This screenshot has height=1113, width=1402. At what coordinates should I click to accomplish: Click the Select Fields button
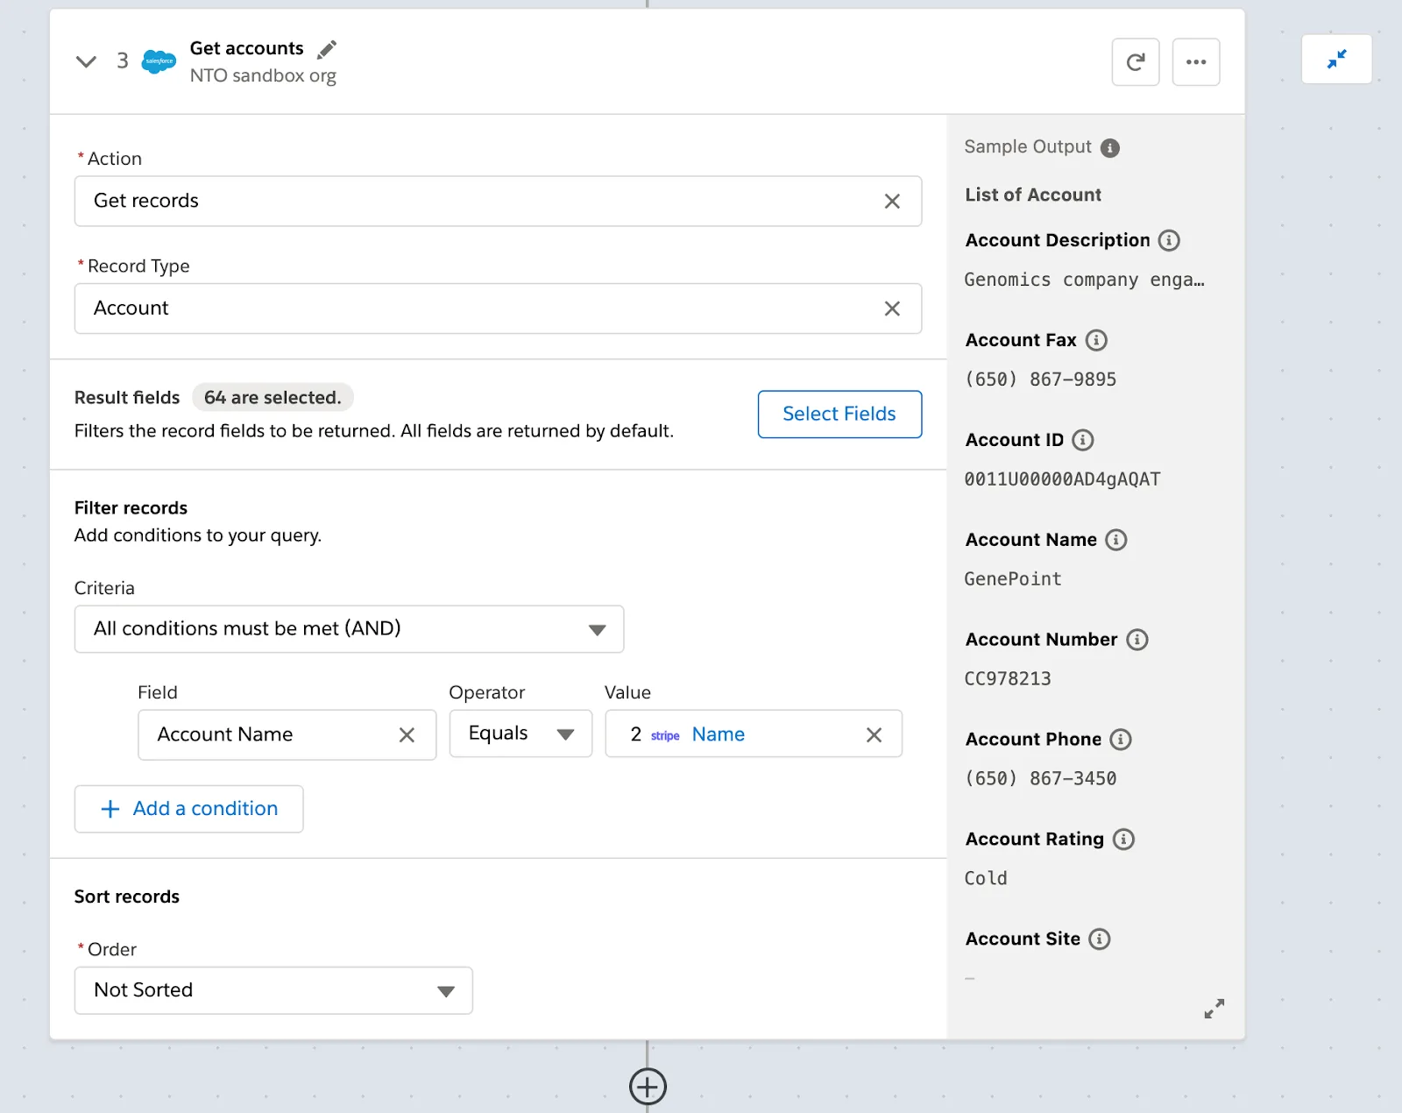pos(839,414)
